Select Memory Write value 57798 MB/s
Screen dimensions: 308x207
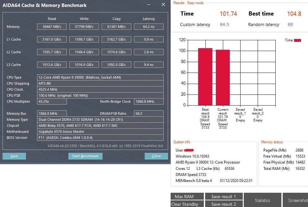pos(84,27)
